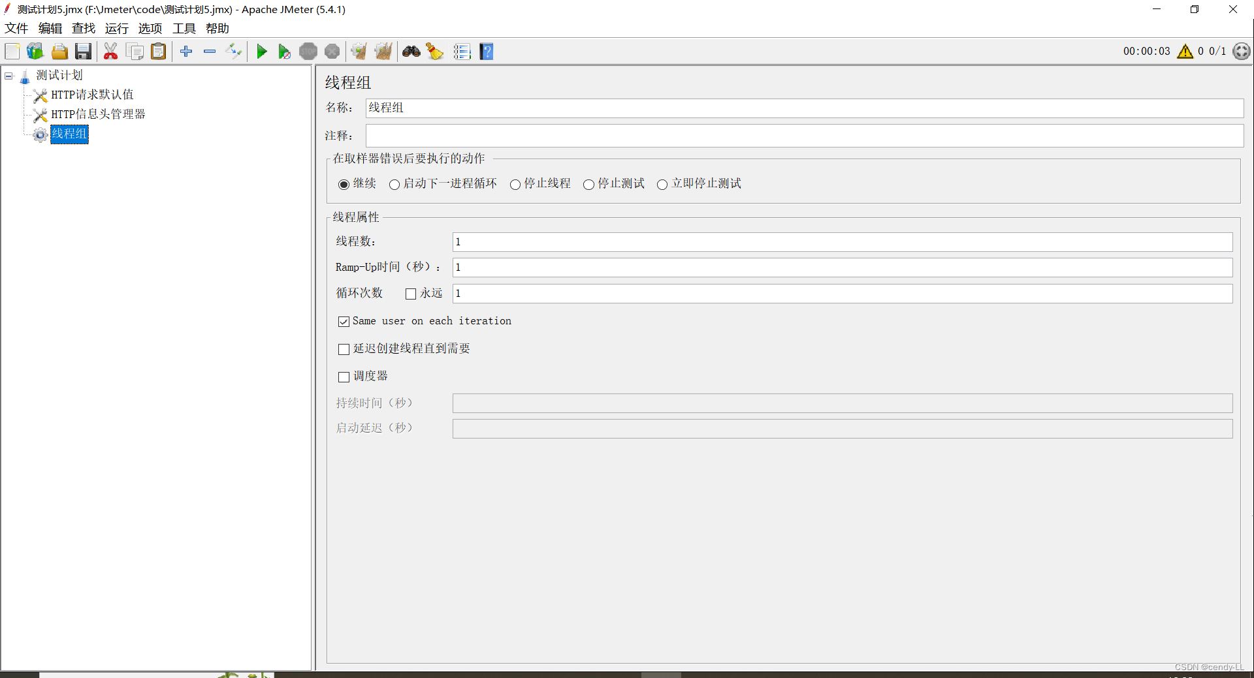
Task: Uncheck Same user on each iteration
Action: click(344, 322)
